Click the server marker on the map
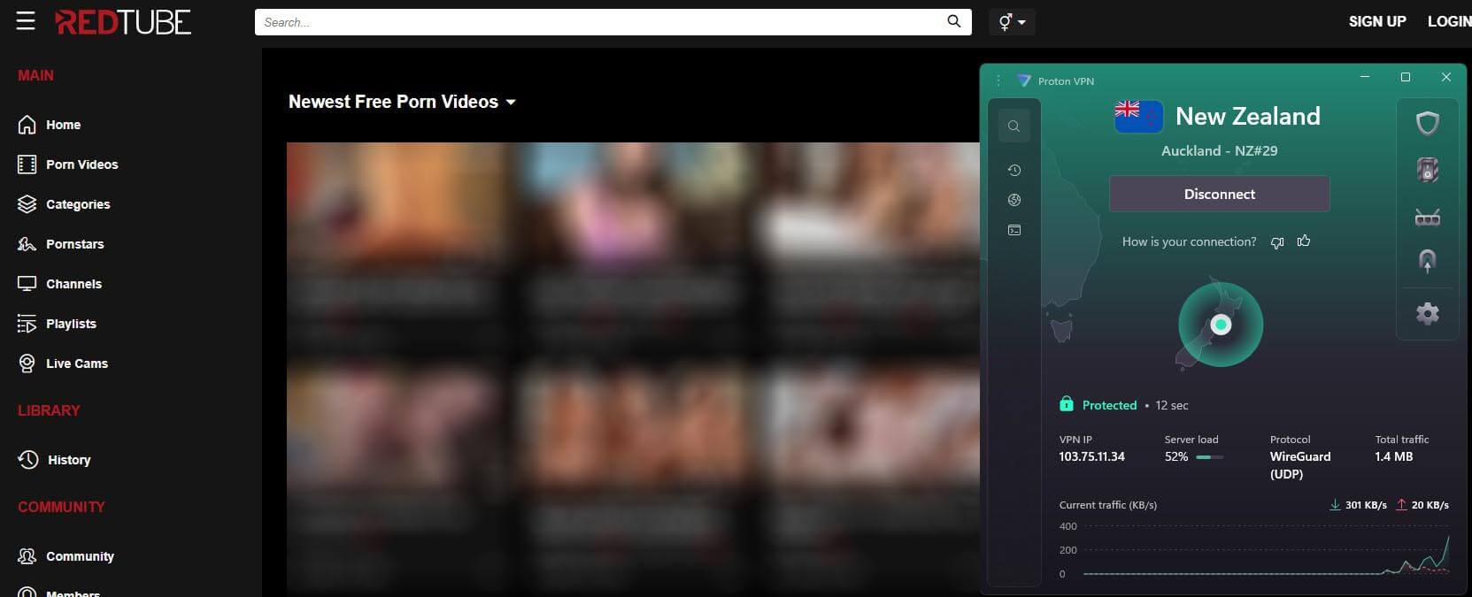1472x597 pixels. (1221, 325)
